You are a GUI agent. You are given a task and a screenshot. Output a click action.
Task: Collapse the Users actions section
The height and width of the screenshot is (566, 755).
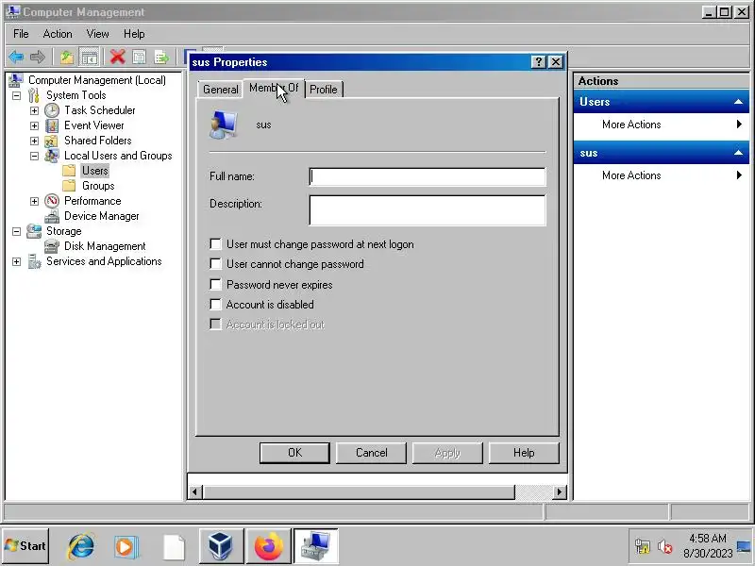(x=738, y=102)
